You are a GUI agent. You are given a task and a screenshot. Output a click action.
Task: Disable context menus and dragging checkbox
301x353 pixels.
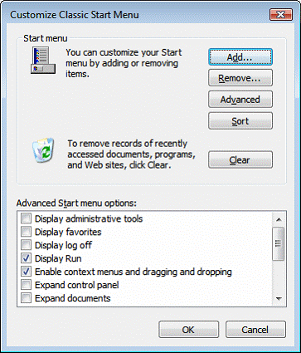pos(27,272)
